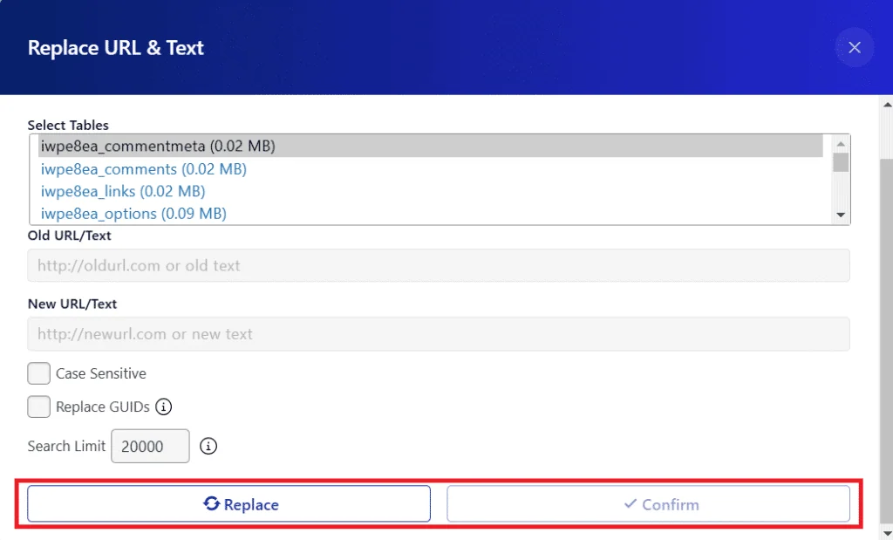Click the Confirm button

tap(648, 504)
